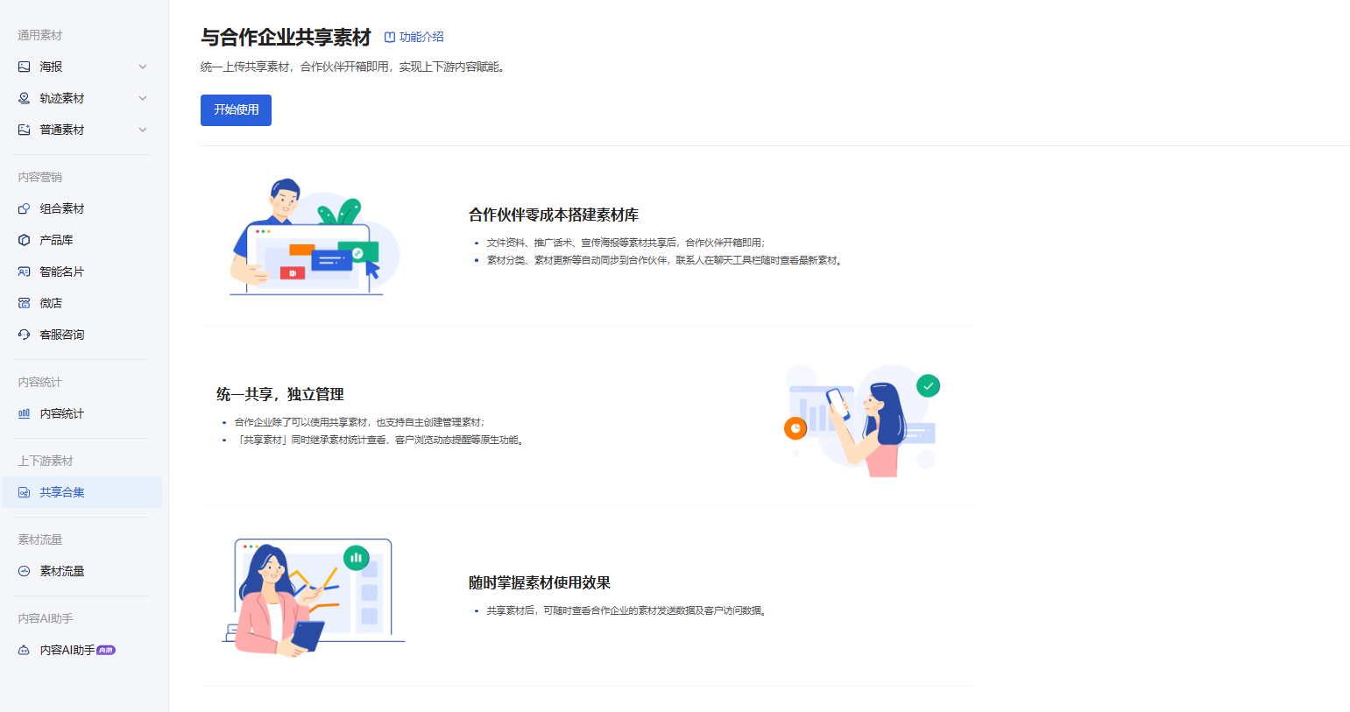Click the heading 统一共享，独立管理

coord(280,394)
